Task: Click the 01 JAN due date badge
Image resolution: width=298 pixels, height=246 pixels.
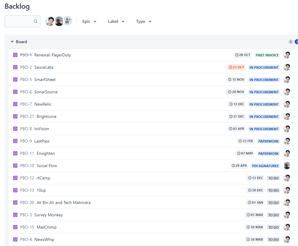Action: click(x=255, y=202)
